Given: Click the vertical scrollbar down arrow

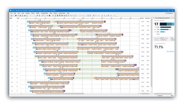Looking at the screenshot, I should click(151, 92).
